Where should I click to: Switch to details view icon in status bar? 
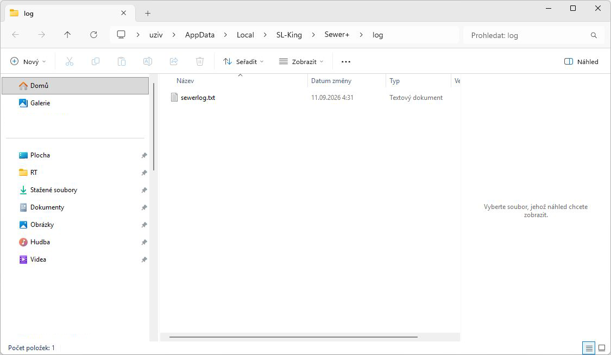[x=589, y=347]
